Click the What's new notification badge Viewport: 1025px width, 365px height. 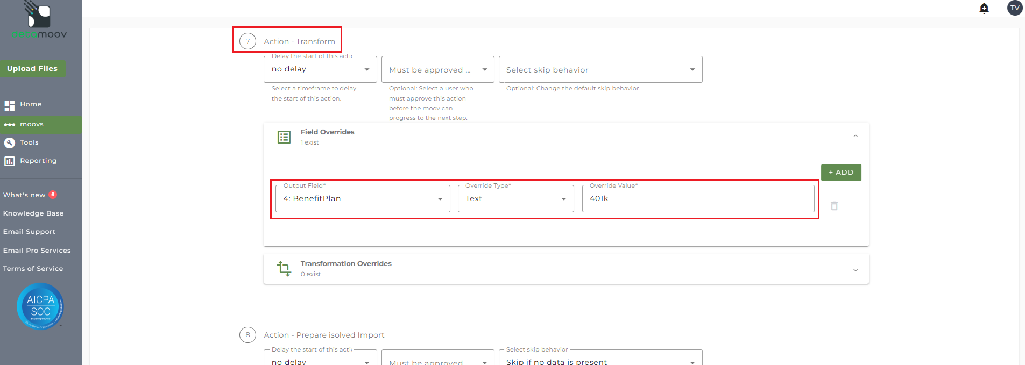53,195
